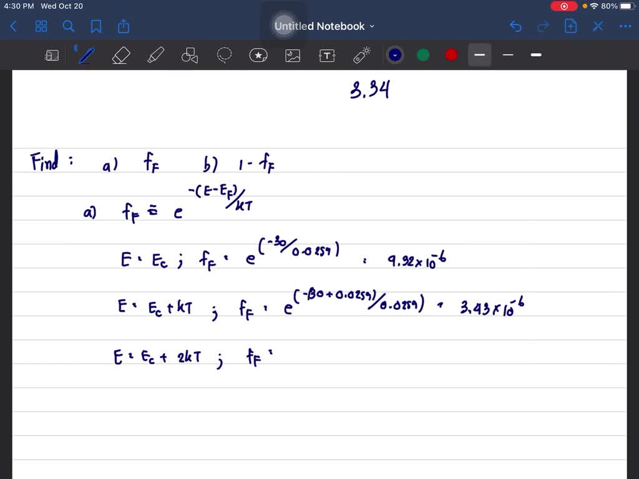Add a text box with the Text tool
Screen dimensions: 639x479
(327, 55)
